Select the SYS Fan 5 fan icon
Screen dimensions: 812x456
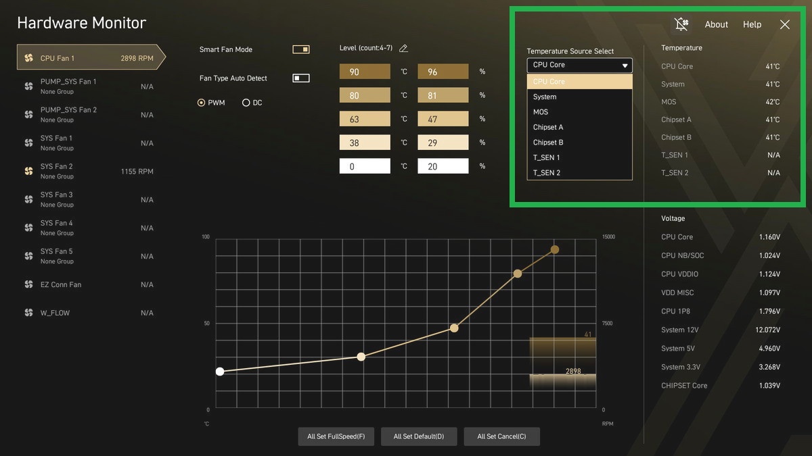(x=28, y=256)
